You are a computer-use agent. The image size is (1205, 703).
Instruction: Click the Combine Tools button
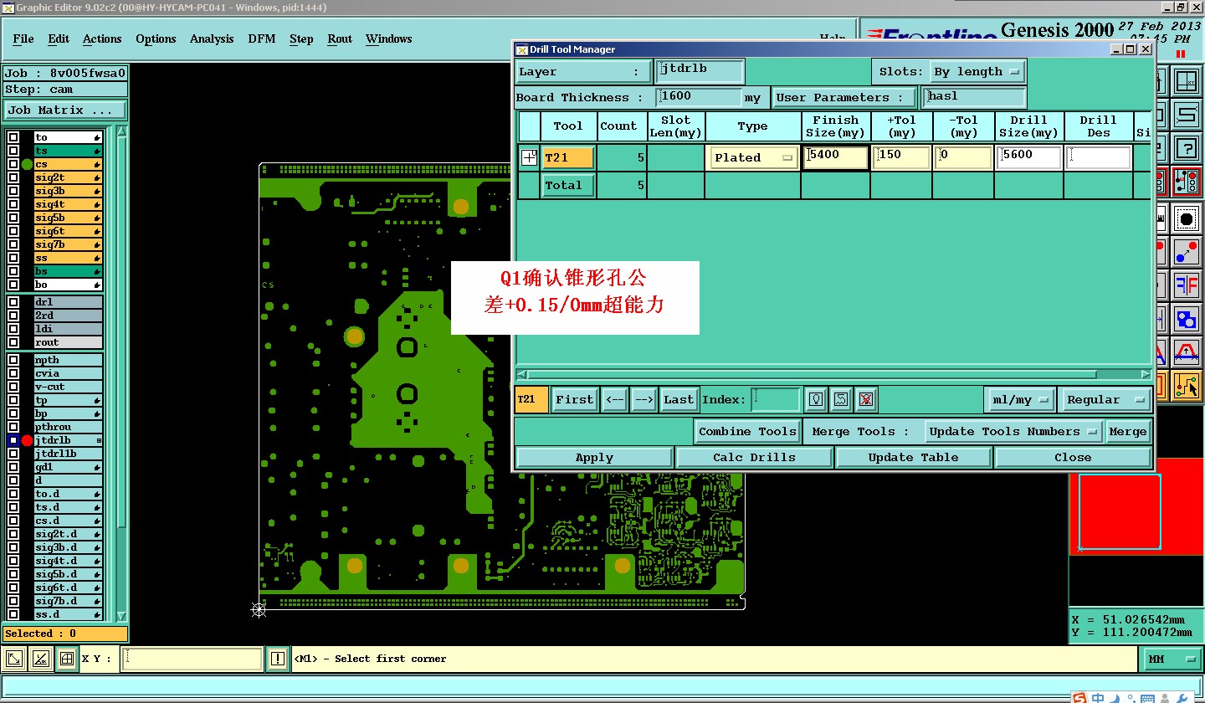(x=747, y=432)
